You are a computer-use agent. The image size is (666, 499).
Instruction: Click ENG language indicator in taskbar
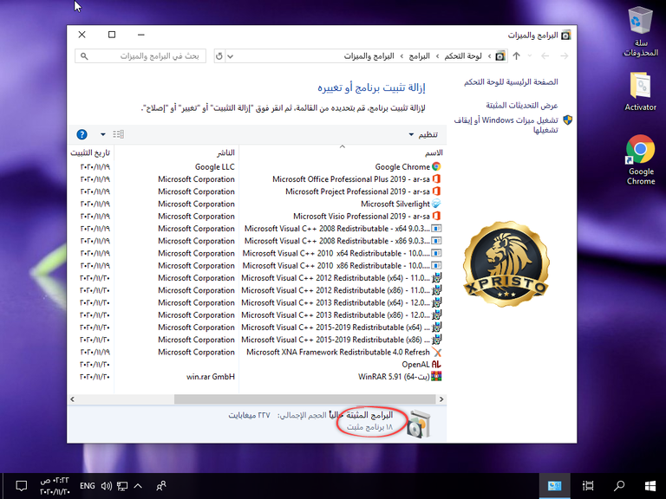tap(87, 486)
